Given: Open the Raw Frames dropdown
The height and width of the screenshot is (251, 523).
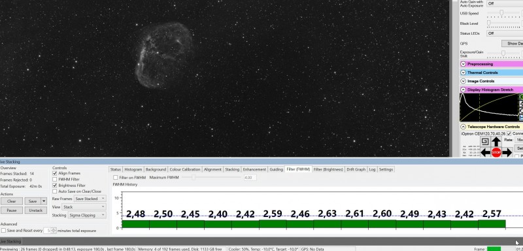Looking at the screenshot, I should (x=90, y=199).
